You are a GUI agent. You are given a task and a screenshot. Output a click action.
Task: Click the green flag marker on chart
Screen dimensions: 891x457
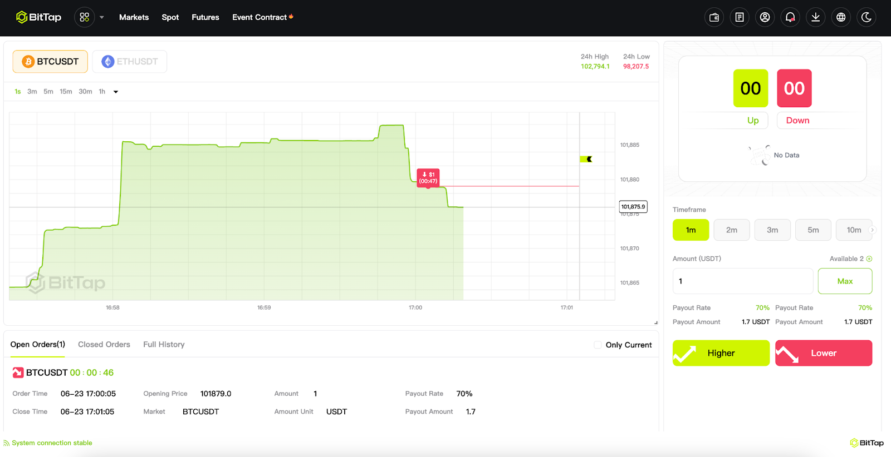pos(586,159)
